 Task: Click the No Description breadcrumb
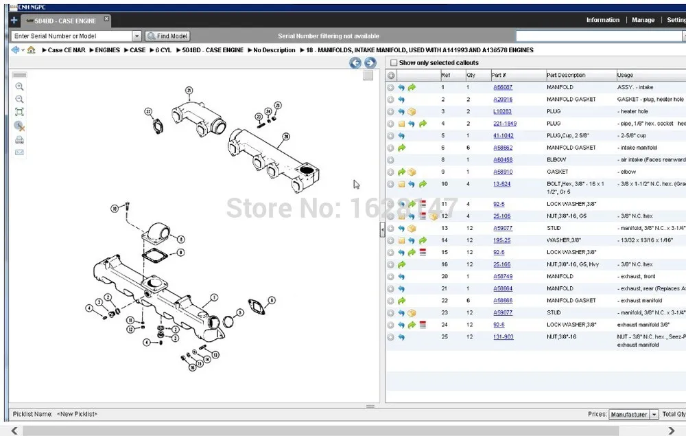pyautogui.click(x=274, y=50)
